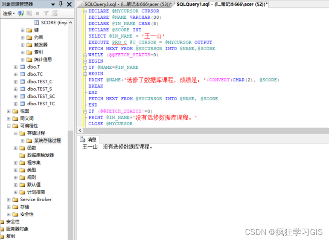Click the 存储 folder icon
The width and height of the screenshot is (329, 240).
click(15, 207)
